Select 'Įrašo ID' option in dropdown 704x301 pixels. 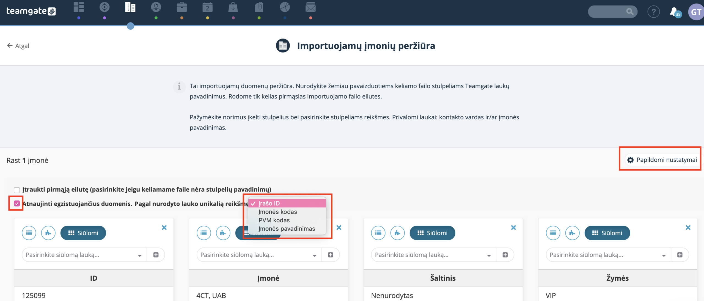tap(287, 203)
